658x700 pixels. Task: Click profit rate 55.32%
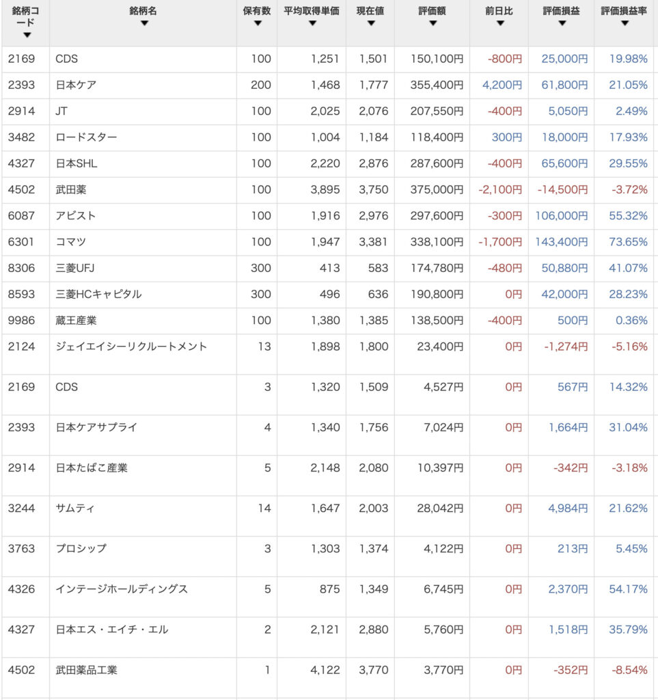tap(628, 215)
